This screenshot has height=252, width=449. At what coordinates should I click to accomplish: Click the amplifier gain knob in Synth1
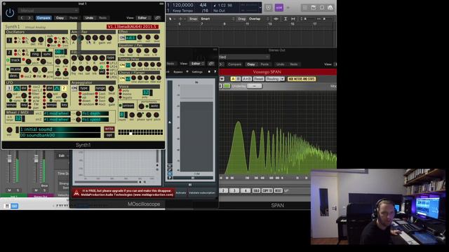102,38
